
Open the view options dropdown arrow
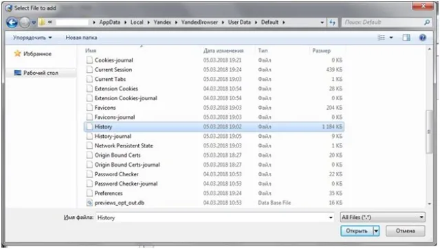[391, 38]
